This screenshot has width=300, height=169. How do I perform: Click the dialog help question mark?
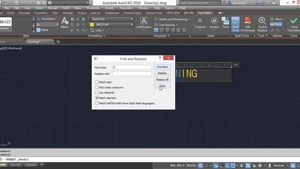[x=160, y=58]
